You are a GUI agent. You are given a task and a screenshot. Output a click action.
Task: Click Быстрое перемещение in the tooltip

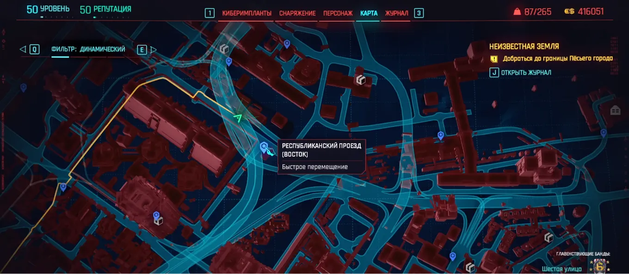pyautogui.click(x=315, y=167)
